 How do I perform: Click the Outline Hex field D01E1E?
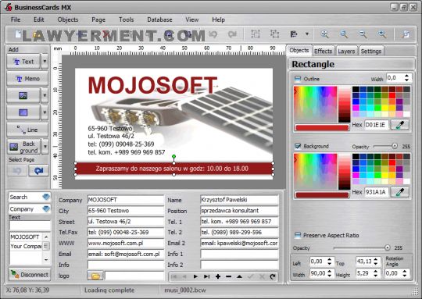[376, 125]
